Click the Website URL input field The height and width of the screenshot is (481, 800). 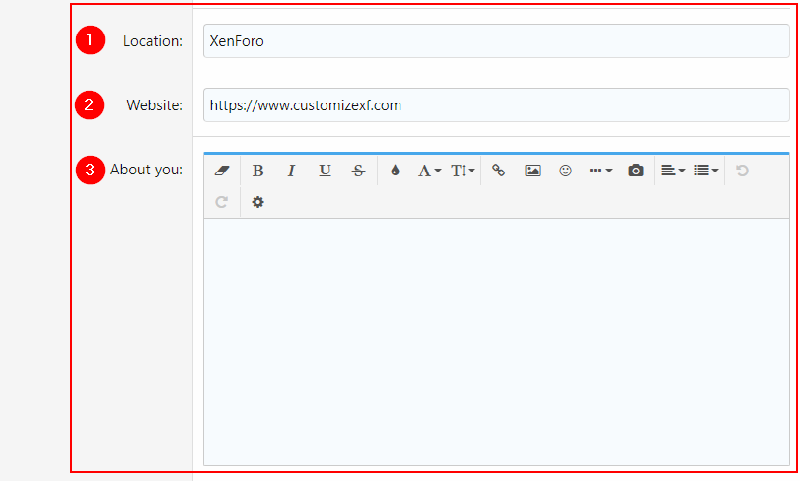click(x=495, y=105)
